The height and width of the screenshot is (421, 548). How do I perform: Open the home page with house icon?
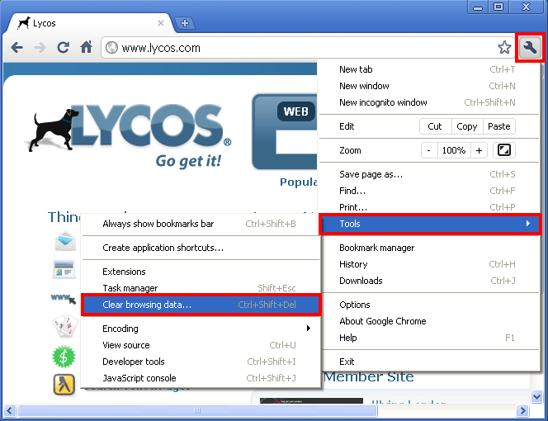coord(87,47)
